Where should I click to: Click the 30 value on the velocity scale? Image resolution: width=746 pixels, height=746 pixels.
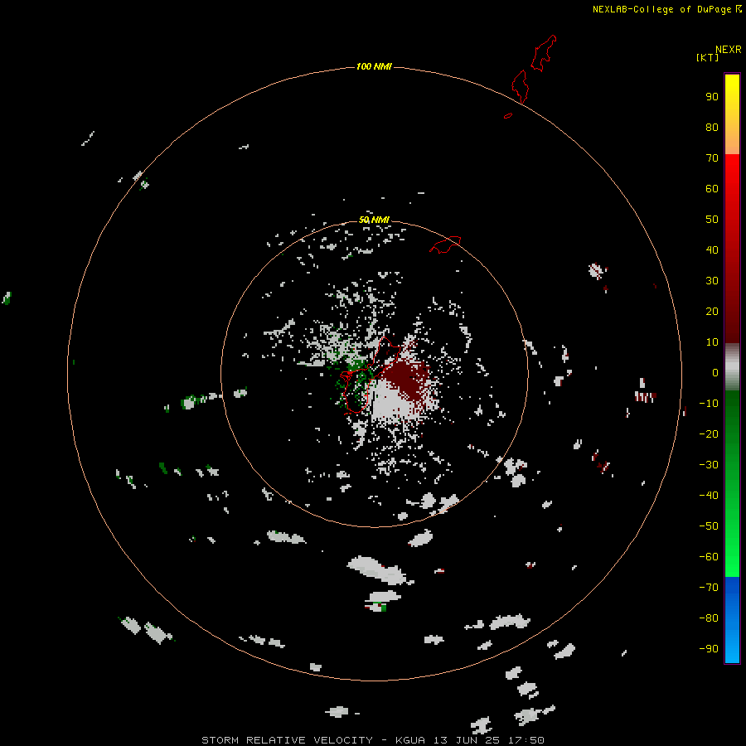coord(712,281)
